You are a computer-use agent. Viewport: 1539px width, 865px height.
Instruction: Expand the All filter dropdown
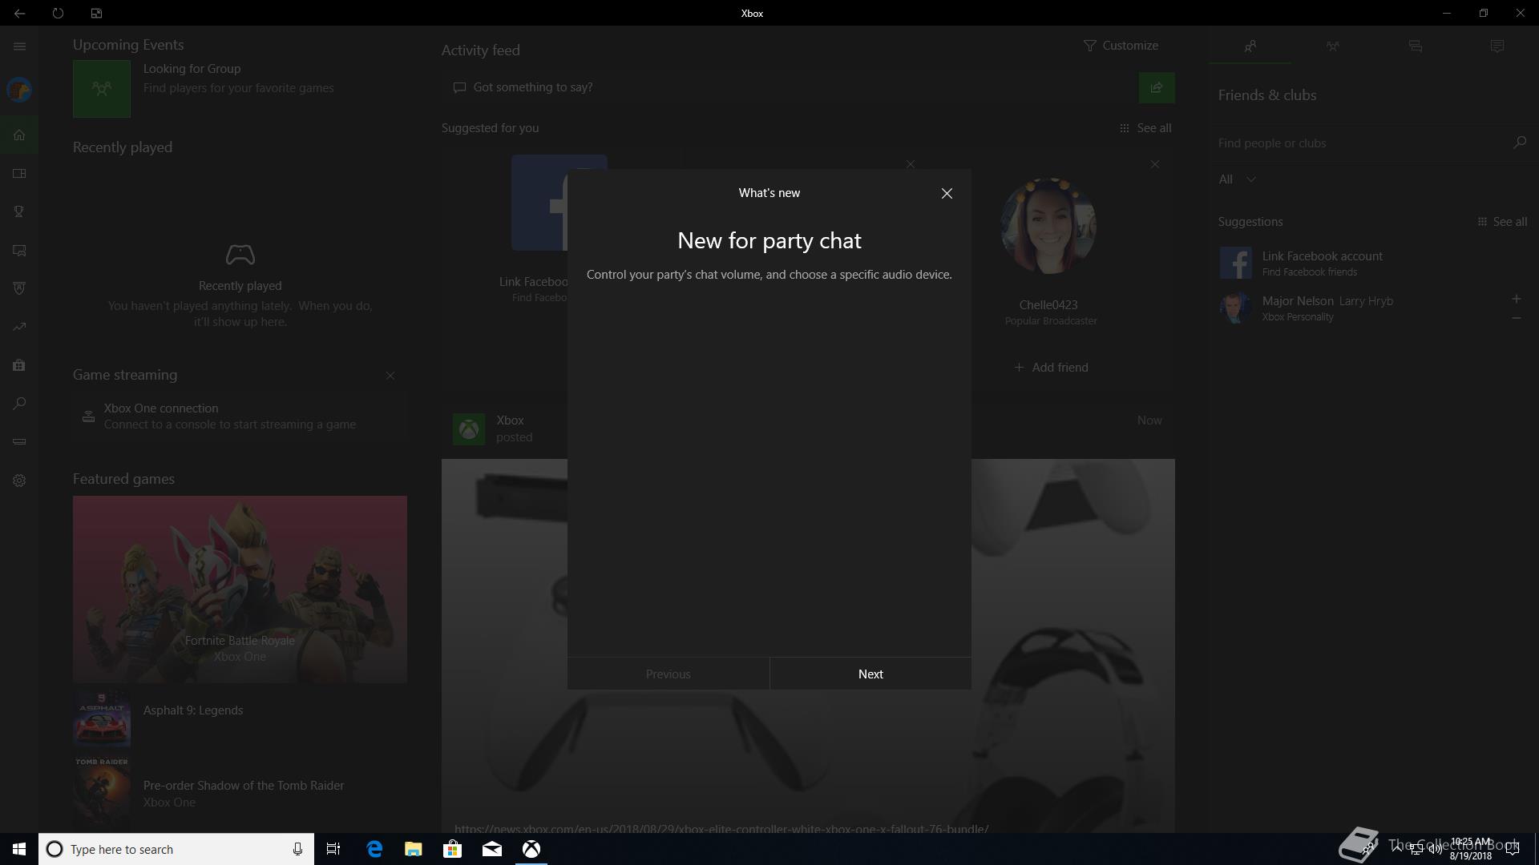[x=1237, y=179]
